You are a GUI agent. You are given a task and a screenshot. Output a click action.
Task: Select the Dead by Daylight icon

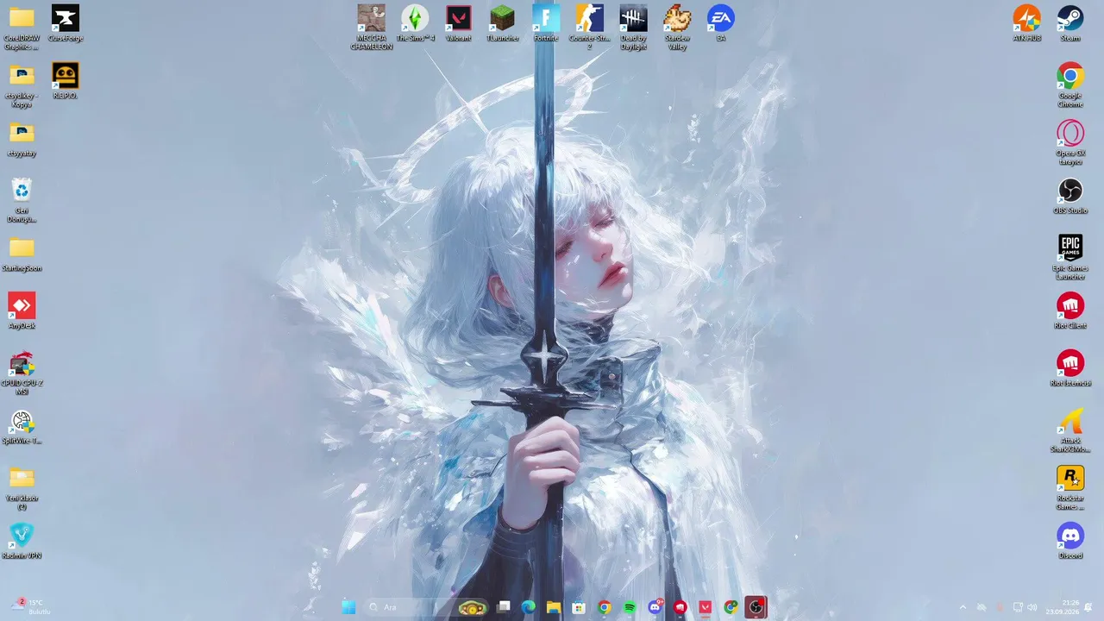pos(633,27)
